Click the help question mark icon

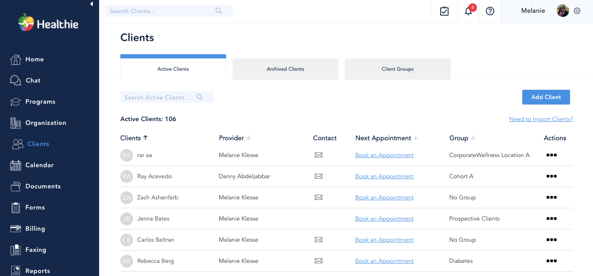(490, 11)
